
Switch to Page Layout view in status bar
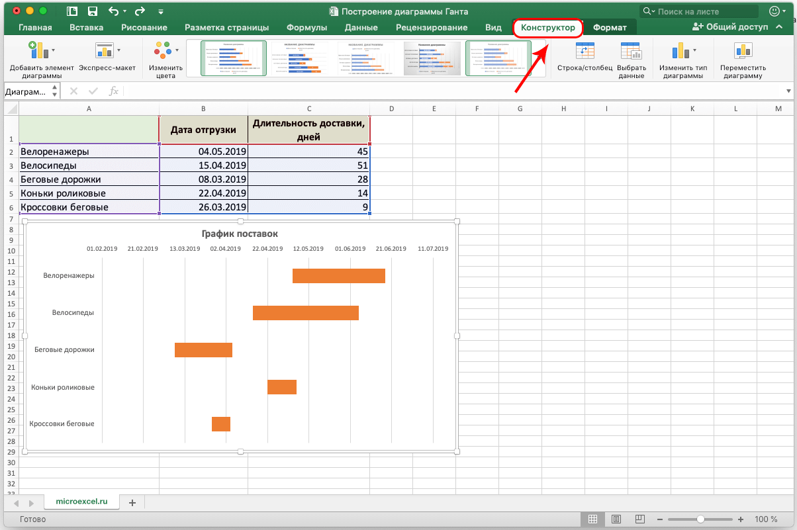616,519
